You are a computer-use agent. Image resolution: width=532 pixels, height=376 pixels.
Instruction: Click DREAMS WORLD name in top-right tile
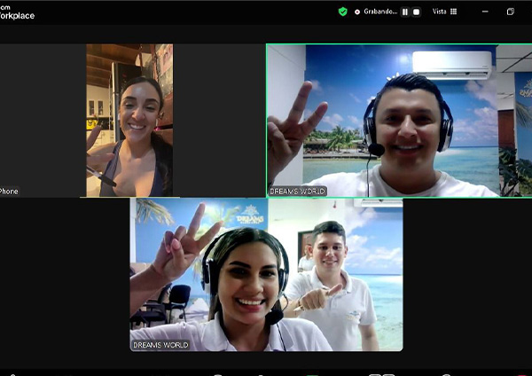point(299,191)
